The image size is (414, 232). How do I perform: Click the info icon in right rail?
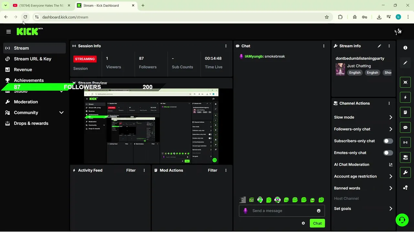coord(405,48)
